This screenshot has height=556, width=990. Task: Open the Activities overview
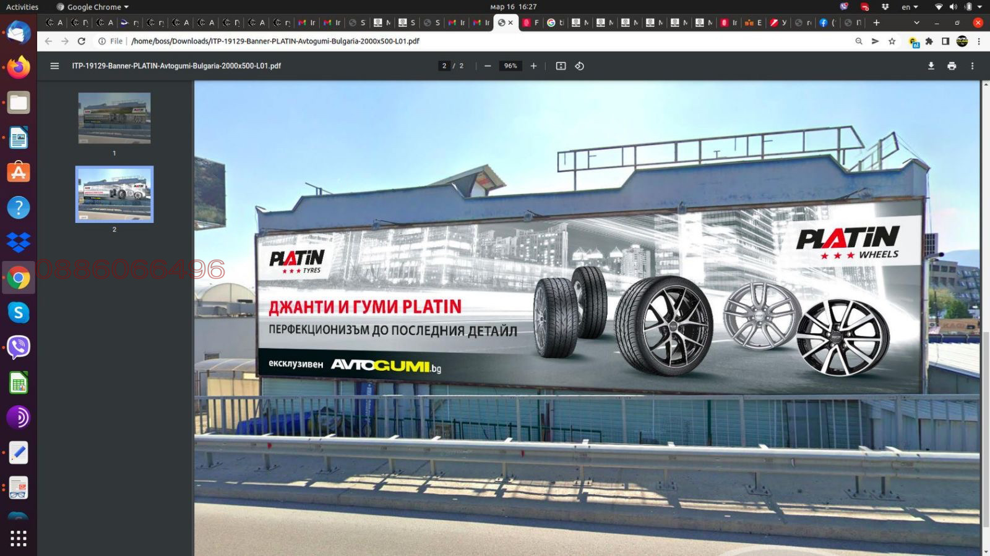pos(22,7)
